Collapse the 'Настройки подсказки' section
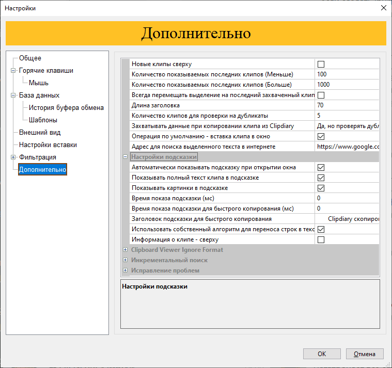Screen dimensions: 392x368 click(x=125, y=157)
